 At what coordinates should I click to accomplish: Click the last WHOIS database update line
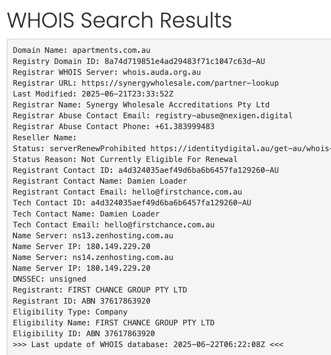tap(148, 344)
